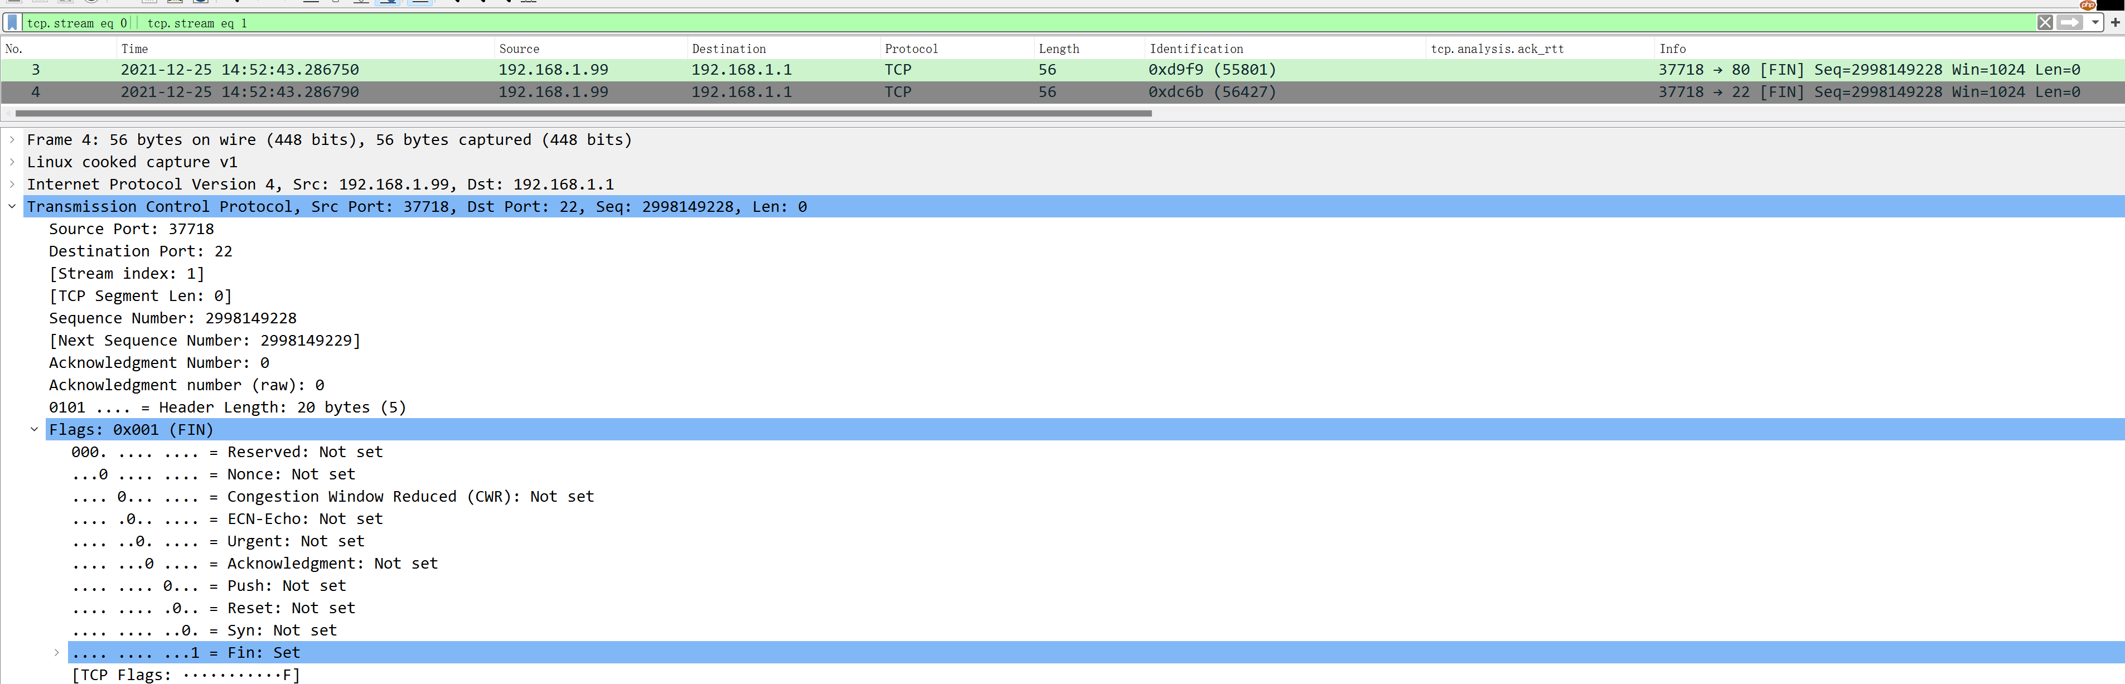The height and width of the screenshot is (684, 2125).
Task: Collapse the Flags: 0x001 (FIN) node
Action: coord(35,430)
